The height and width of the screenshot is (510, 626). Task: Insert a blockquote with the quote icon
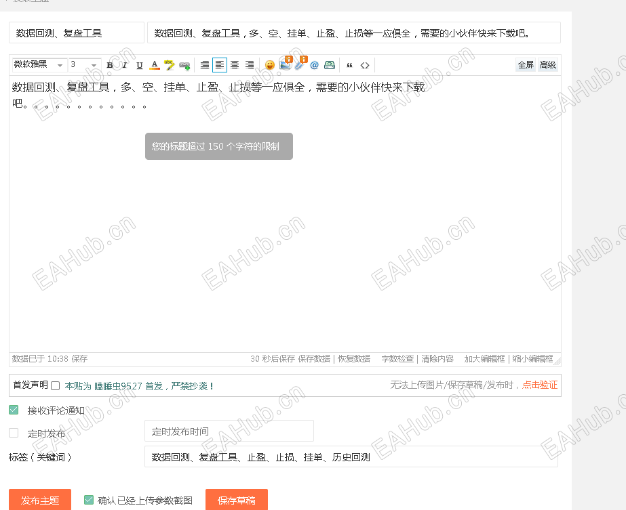pos(350,65)
